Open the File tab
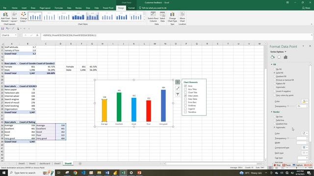Screen dimensions: 314x176 (x=4, y=8)
